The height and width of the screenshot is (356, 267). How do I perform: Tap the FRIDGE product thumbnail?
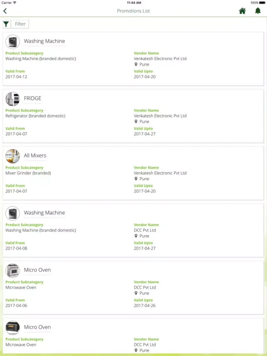pos(12,99)
